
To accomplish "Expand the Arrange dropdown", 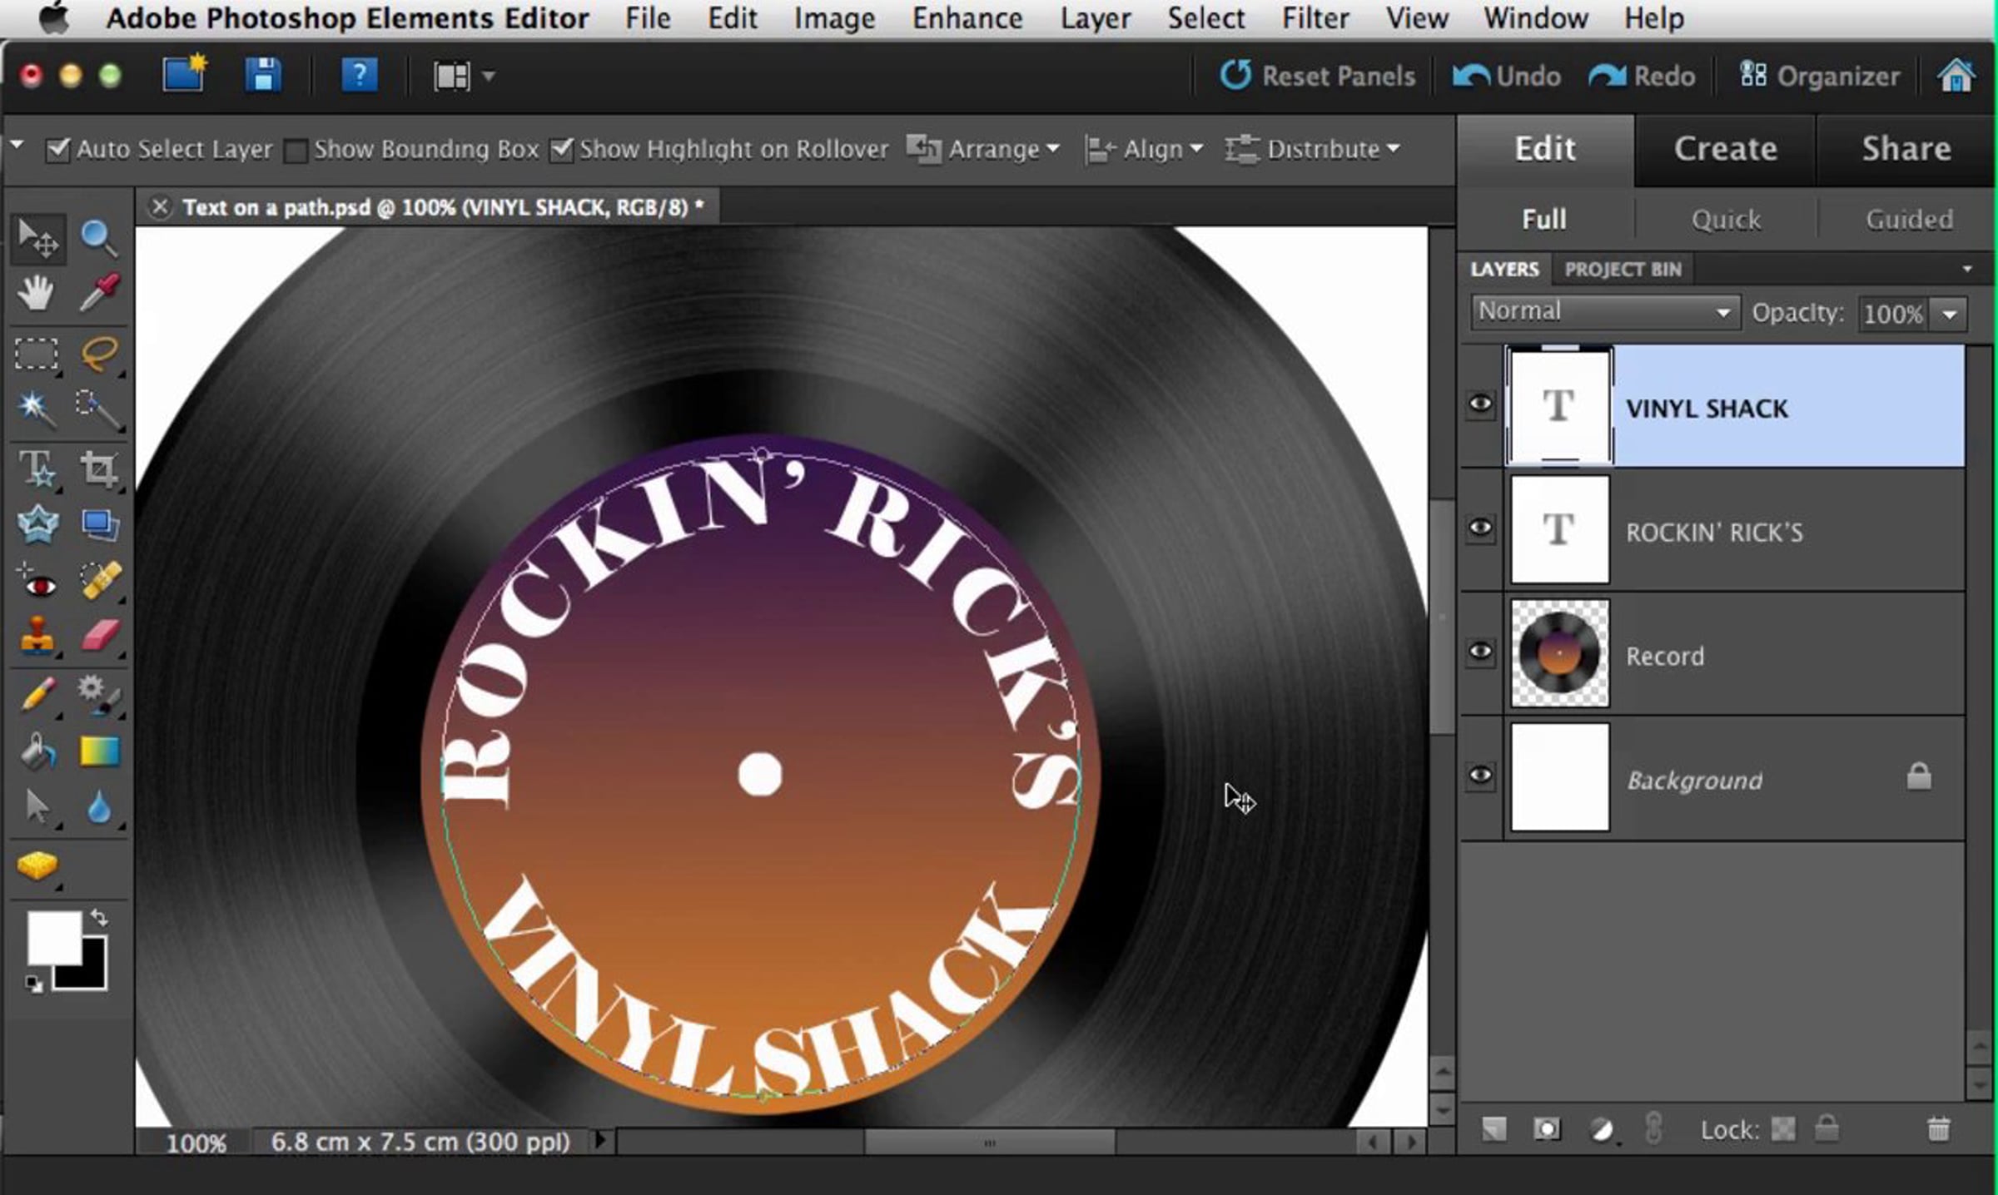I will pos(984,150).
